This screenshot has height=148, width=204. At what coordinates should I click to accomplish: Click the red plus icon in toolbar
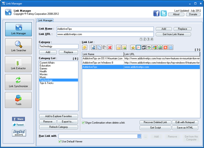165,48
